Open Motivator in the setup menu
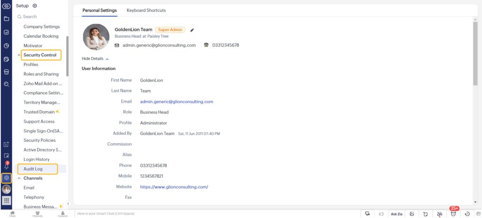 (x=33, y=46)
